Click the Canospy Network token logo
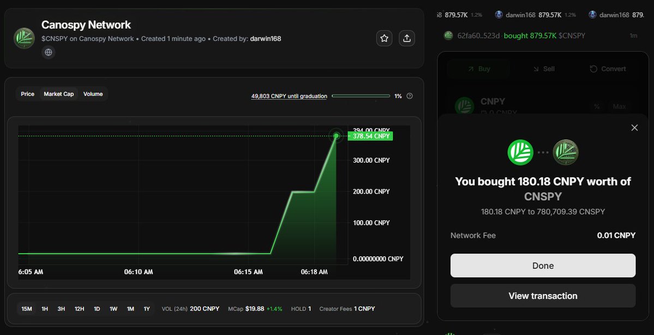 (x=24, y=38)
